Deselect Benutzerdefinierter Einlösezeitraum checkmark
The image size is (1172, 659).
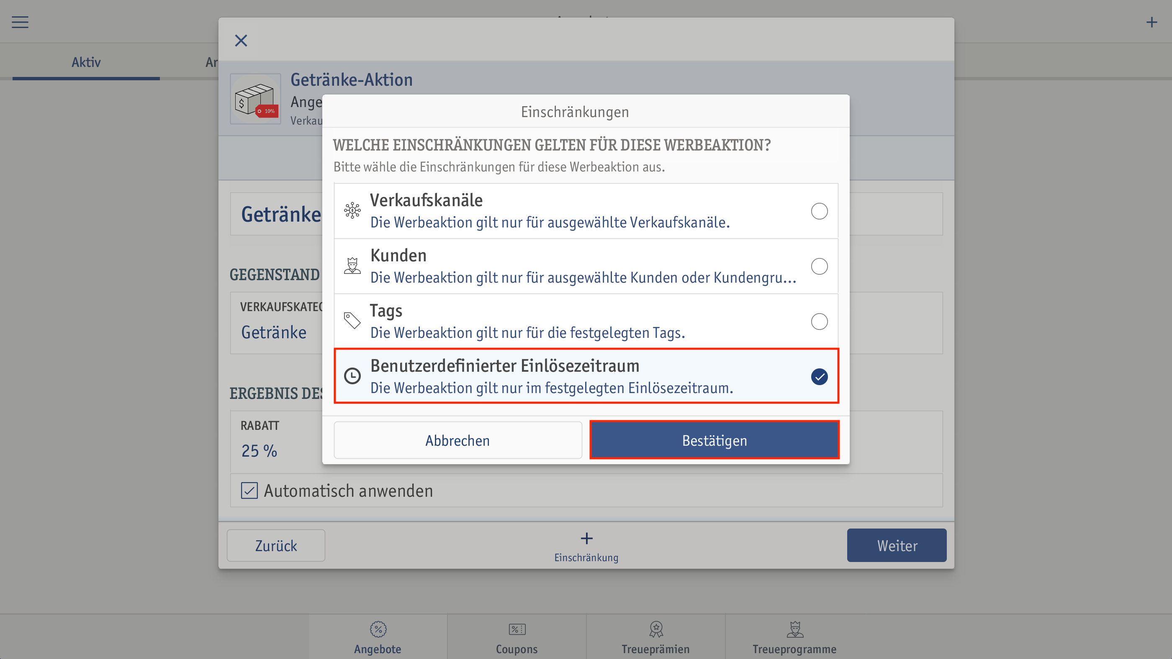[819, 376]
